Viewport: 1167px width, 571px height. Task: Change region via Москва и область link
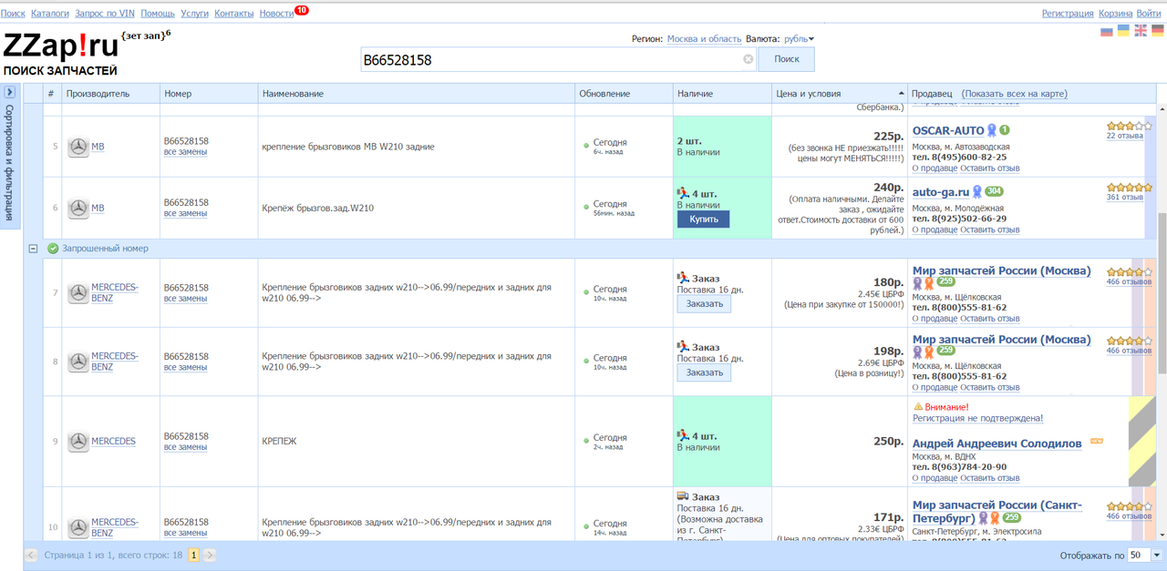tap(704, 39)
